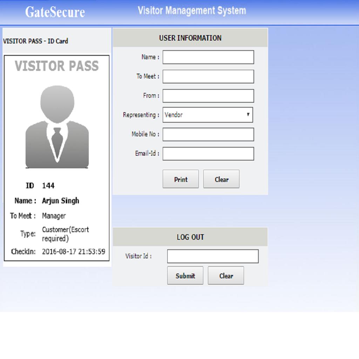Screen dimensions: 359x359
Task: Click the LOG OUT section header
Action: coord(190,237)
